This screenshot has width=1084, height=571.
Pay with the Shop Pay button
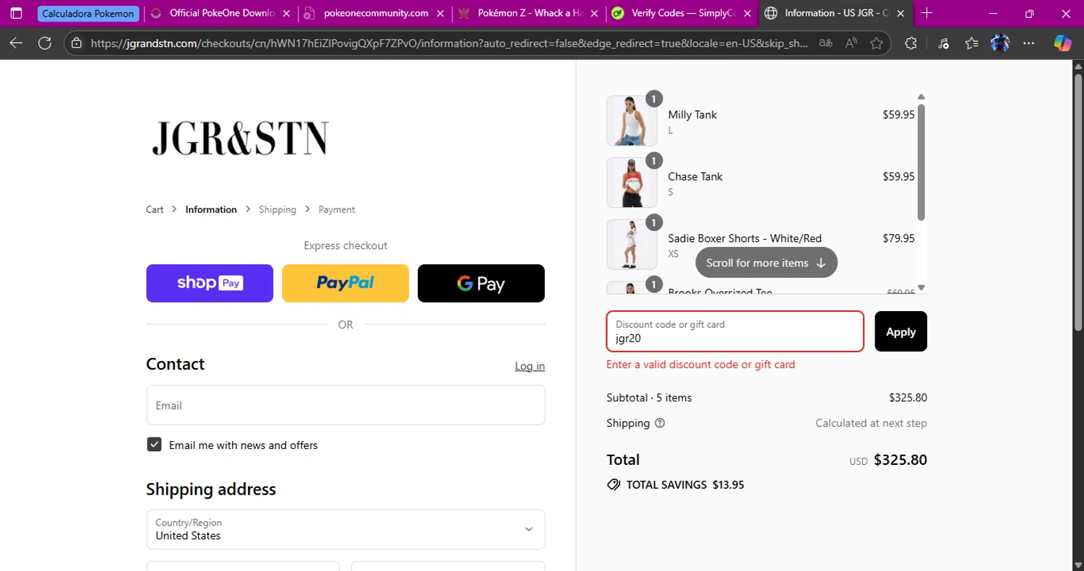point(210,283)
